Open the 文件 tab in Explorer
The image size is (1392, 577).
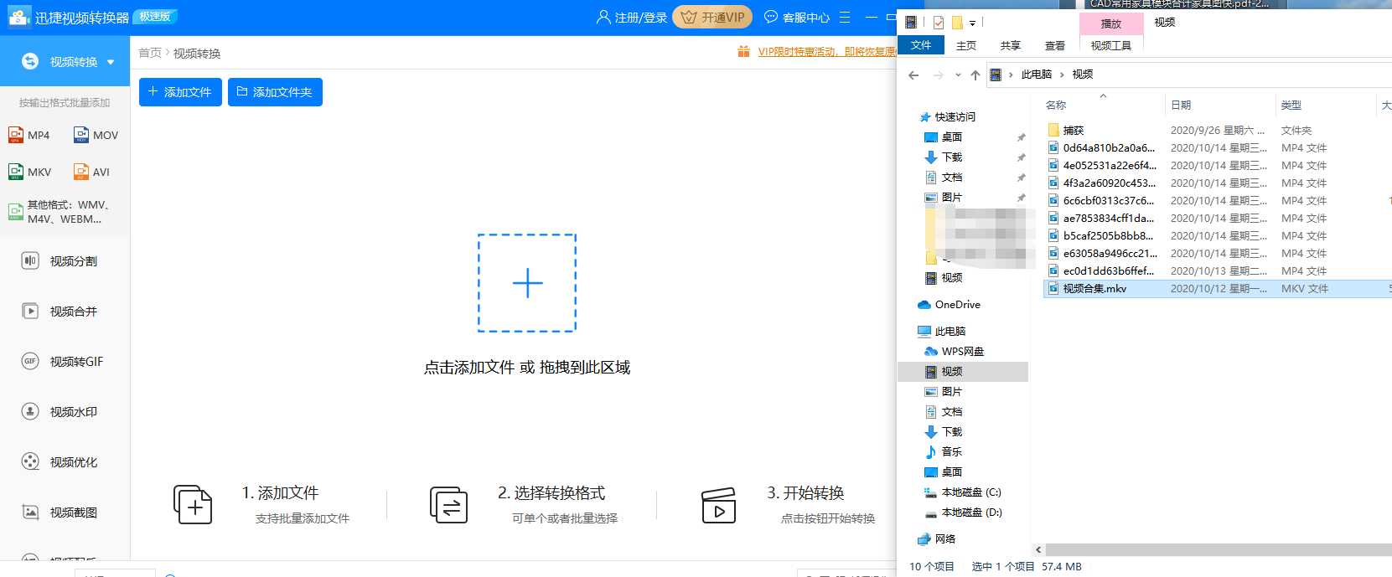tap(921, 45)
